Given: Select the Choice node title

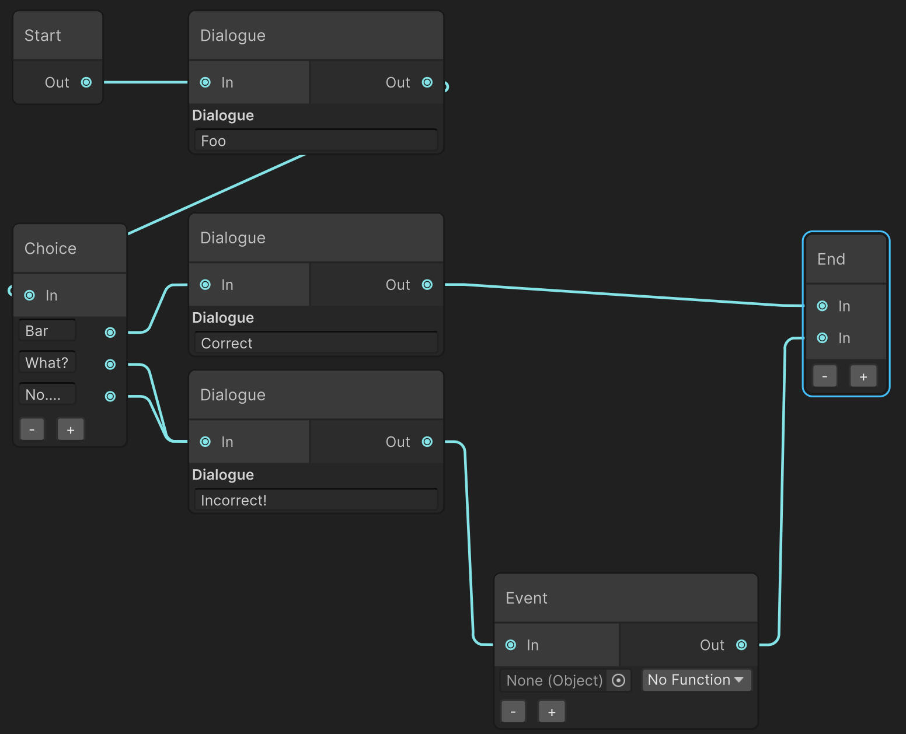Looking at the screenshot, I should [50, 249].
